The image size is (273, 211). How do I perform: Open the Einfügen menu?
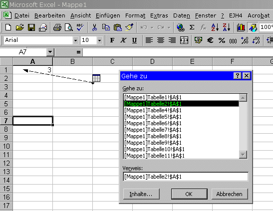(108, 15)
